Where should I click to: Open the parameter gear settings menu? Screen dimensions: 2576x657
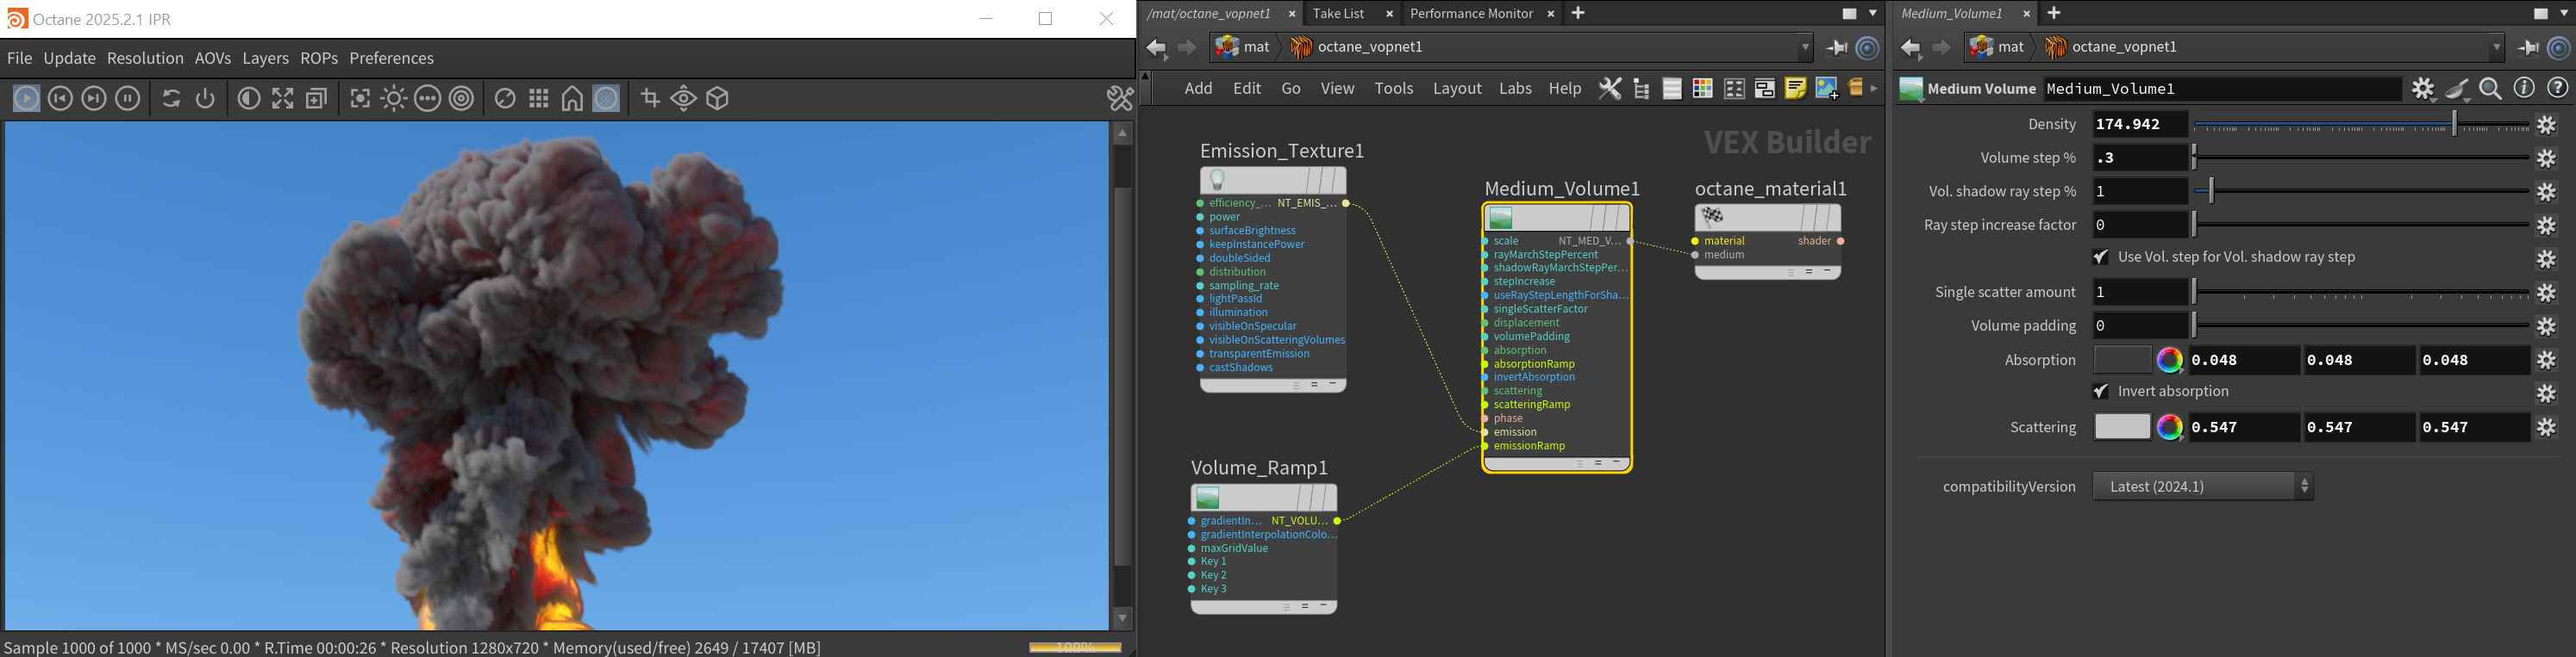click(2422, 89)
